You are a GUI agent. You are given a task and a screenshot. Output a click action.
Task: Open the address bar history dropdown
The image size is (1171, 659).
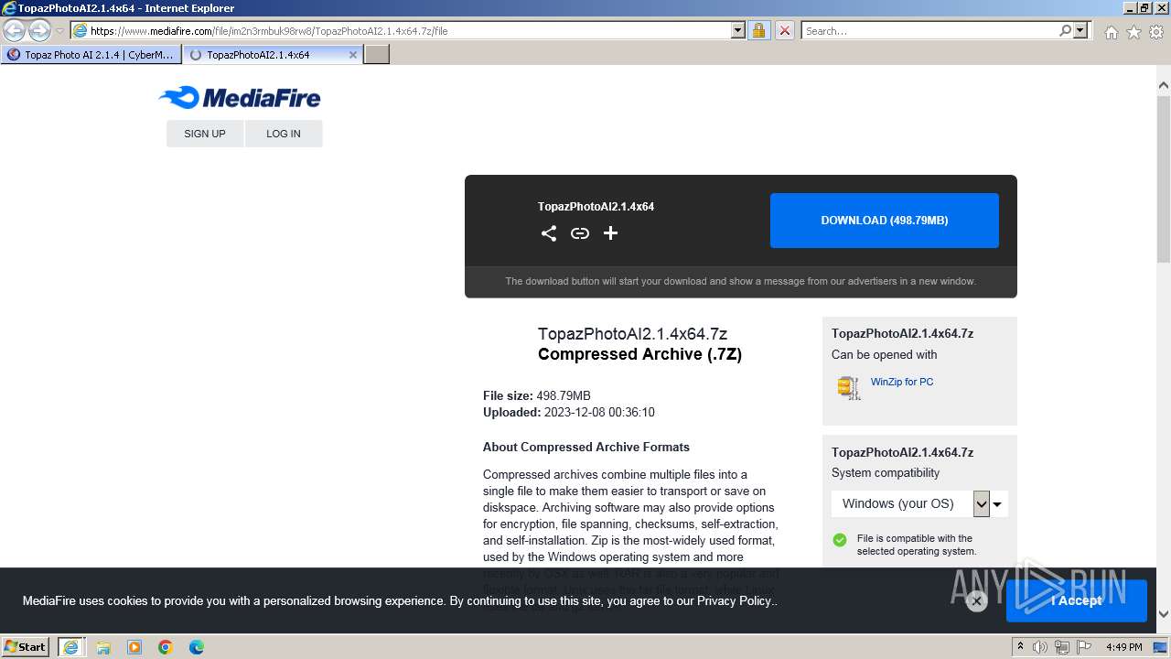pyautogui.click(x=738, y=30)
